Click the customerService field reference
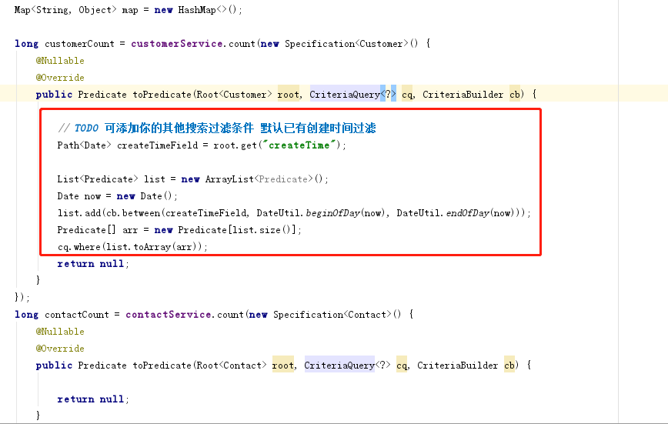Viewport: 668px width, 424px height. click(x=177, y=43)
